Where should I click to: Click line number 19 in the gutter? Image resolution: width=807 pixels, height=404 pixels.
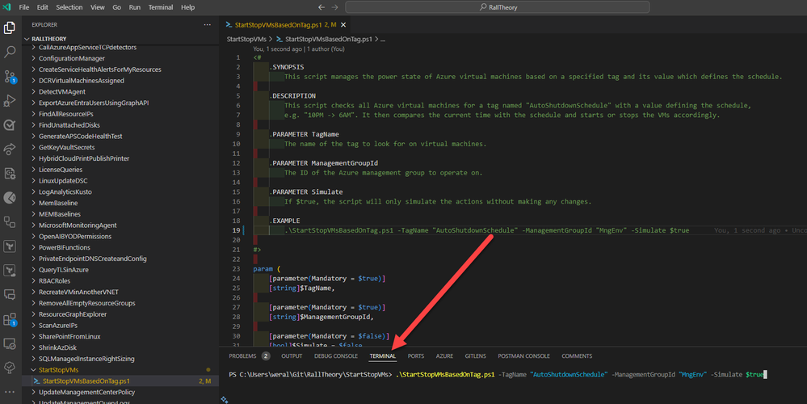[x=236, y=230]
